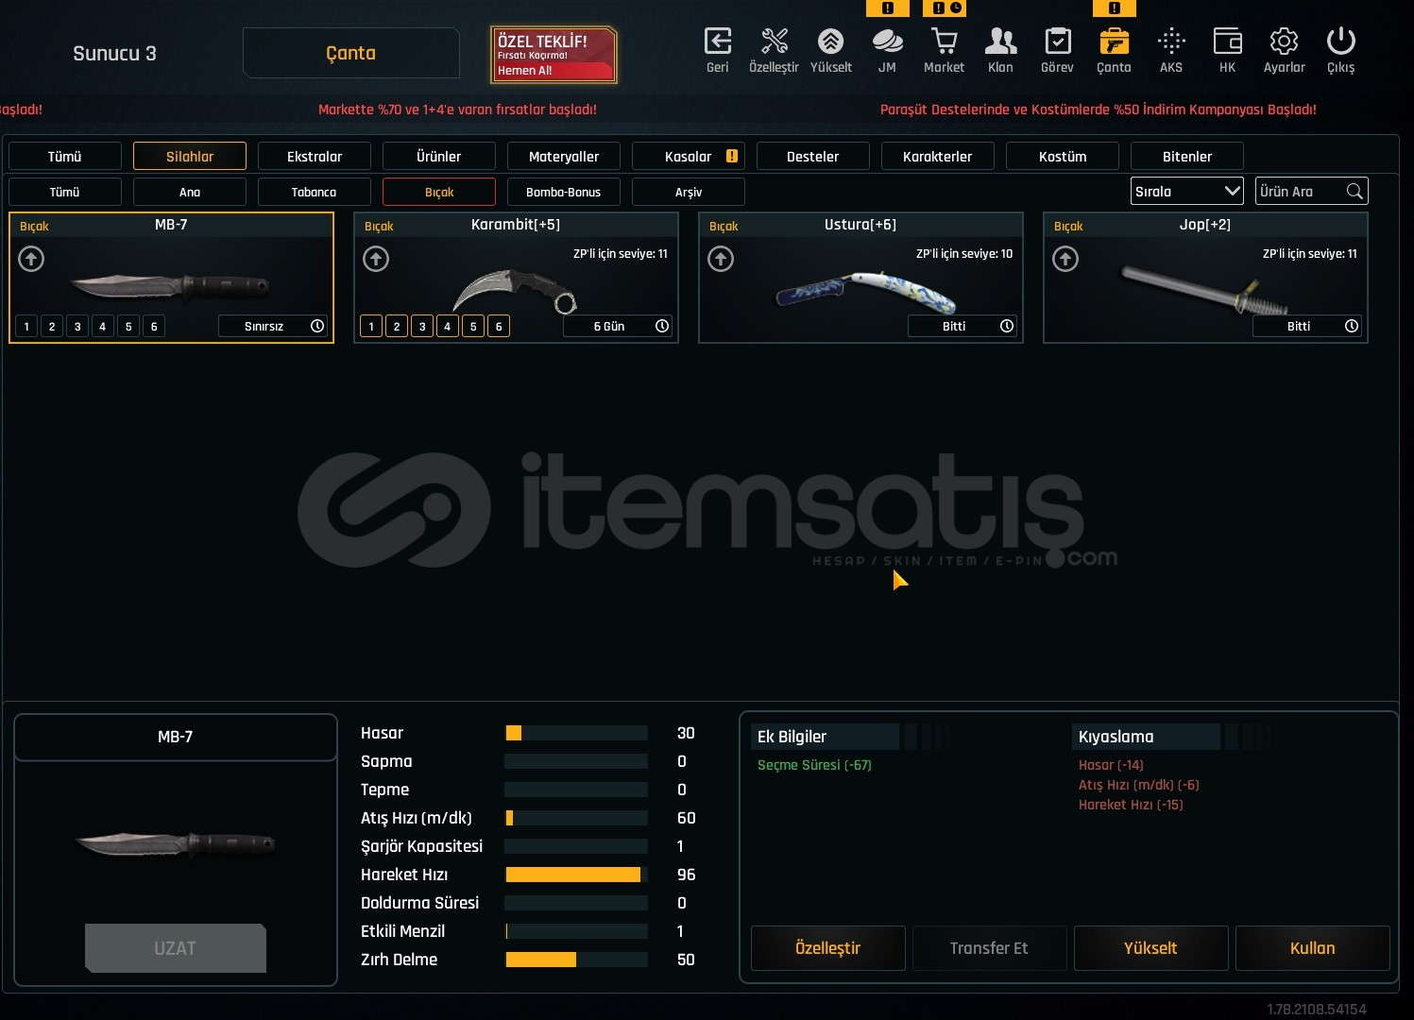Toggle slot 4 on Karambit[+5] card

[x=448, y=326]
